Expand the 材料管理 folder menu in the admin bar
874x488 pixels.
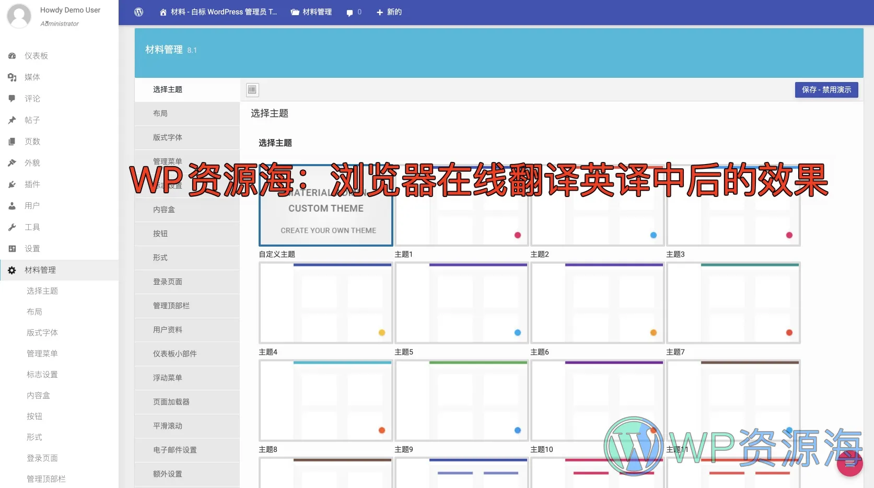(311, 12)
